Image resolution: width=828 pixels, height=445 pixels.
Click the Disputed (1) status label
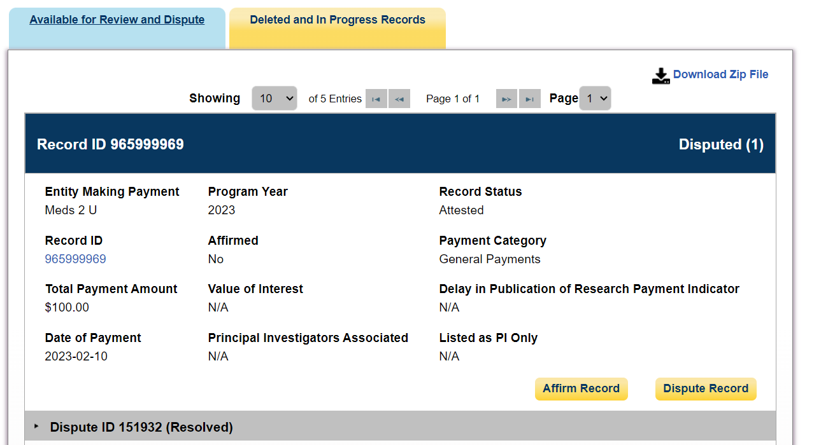pyautogui.click(x=721, y=144)
